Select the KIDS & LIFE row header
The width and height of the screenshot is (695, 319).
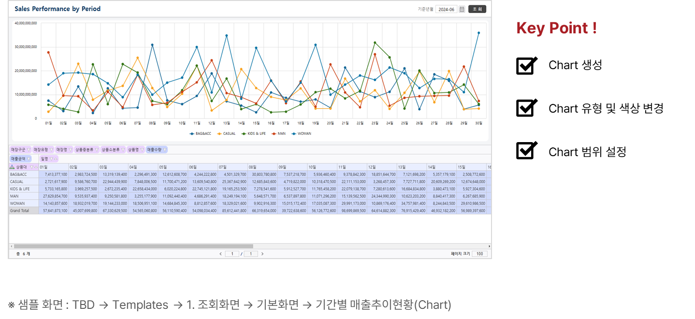24,189
